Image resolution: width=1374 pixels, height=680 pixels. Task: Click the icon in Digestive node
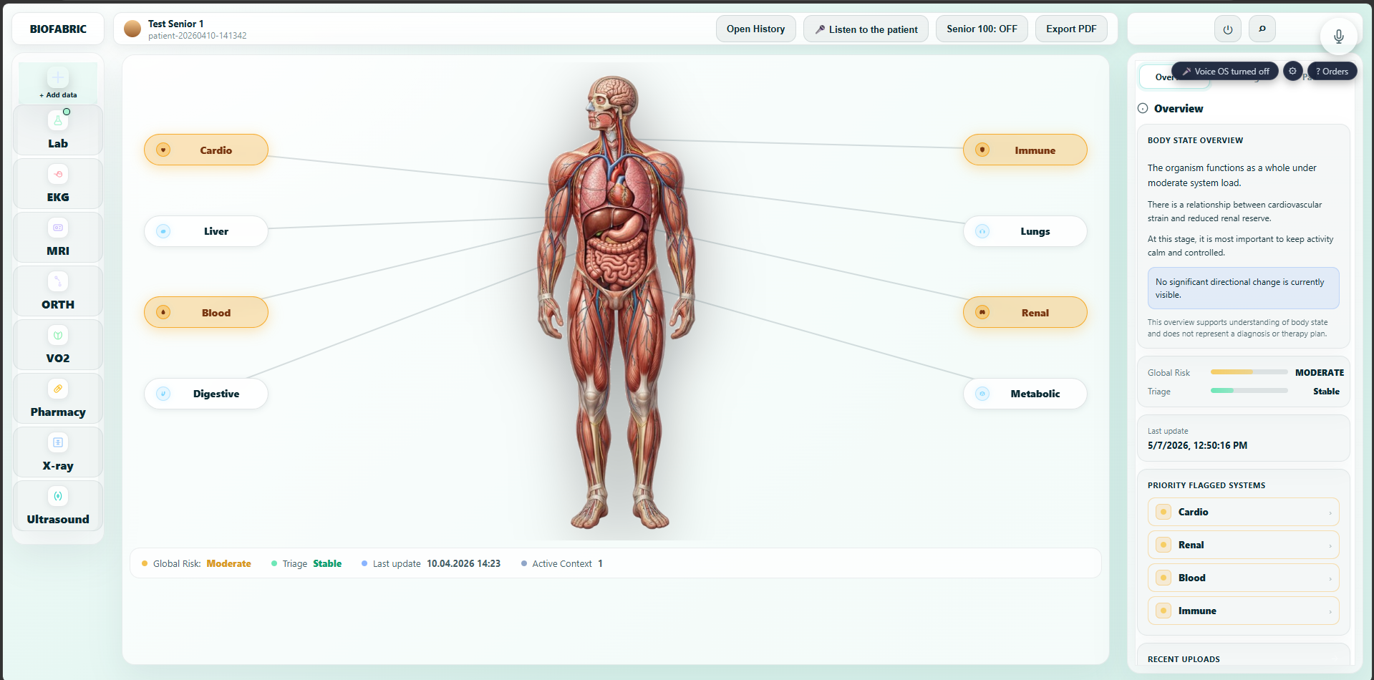coord(163,394)
